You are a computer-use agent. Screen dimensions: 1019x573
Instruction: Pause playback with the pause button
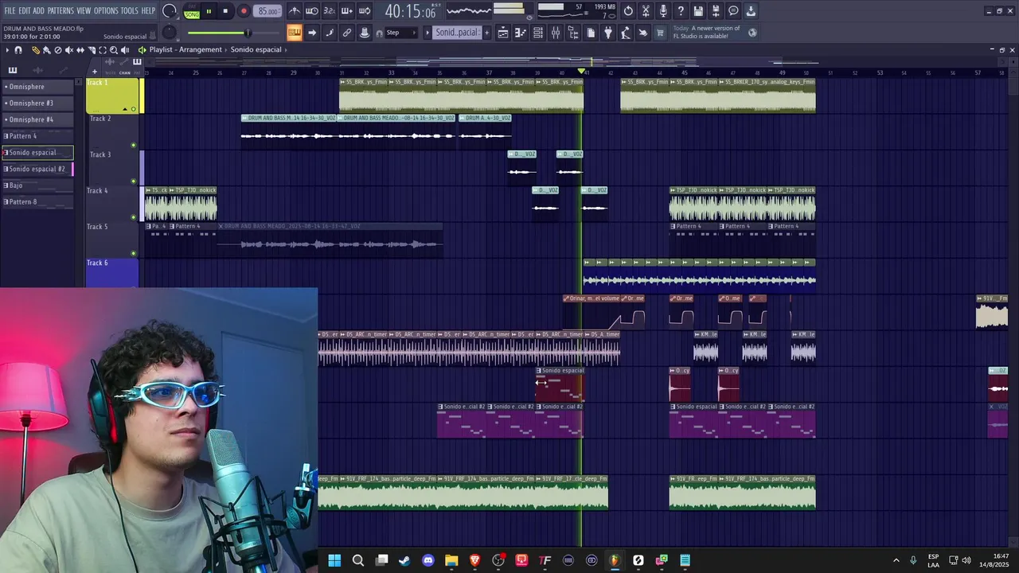(209, 11)
